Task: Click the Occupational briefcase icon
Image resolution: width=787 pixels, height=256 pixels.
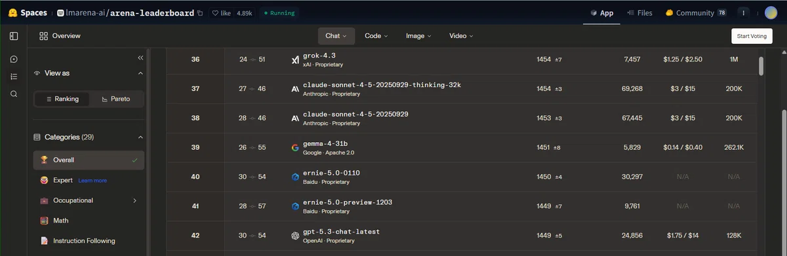Action: tap(44, 200)
